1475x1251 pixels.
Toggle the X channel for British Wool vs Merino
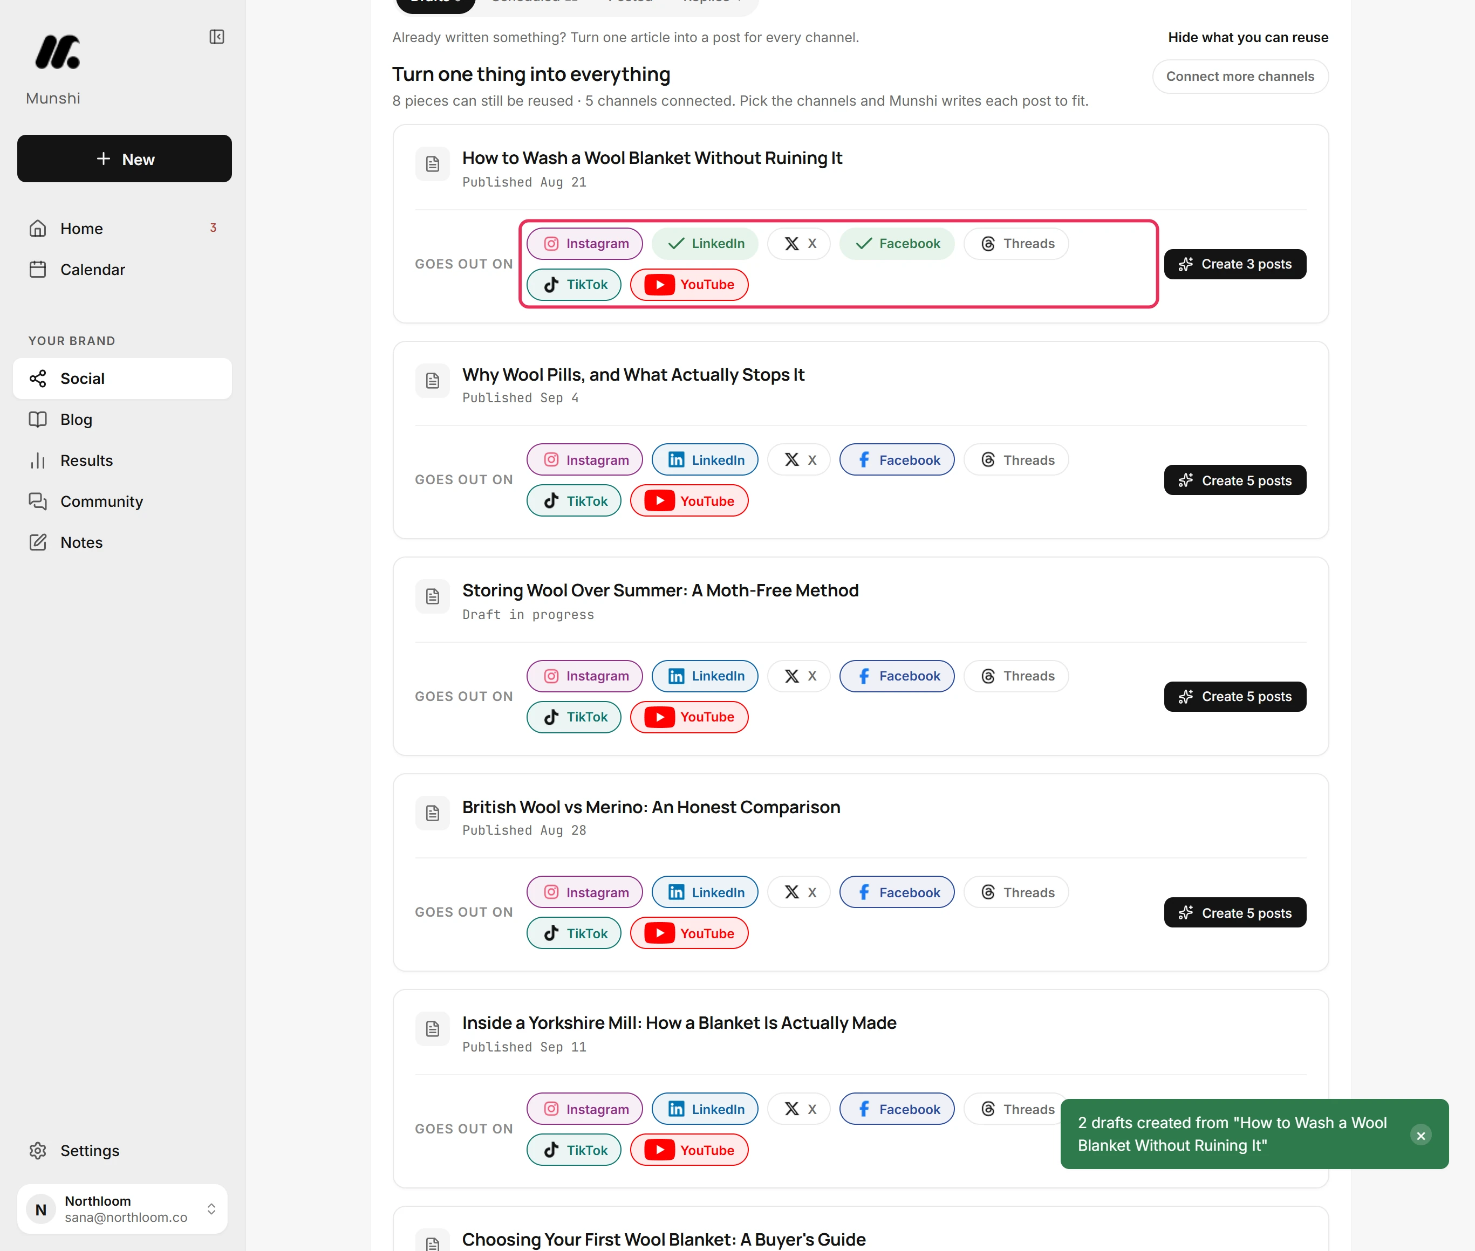[799, 893]
